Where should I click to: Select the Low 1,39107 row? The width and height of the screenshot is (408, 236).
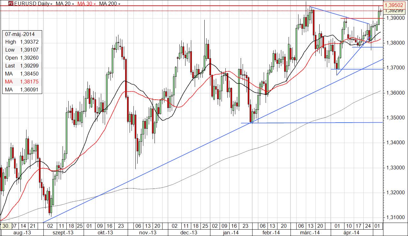pos(22,50)
